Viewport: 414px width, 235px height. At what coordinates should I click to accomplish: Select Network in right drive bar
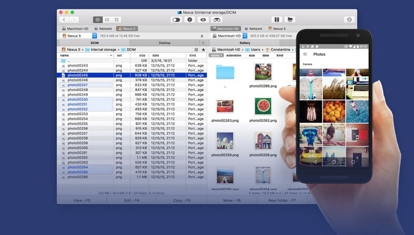pos(253,29)
